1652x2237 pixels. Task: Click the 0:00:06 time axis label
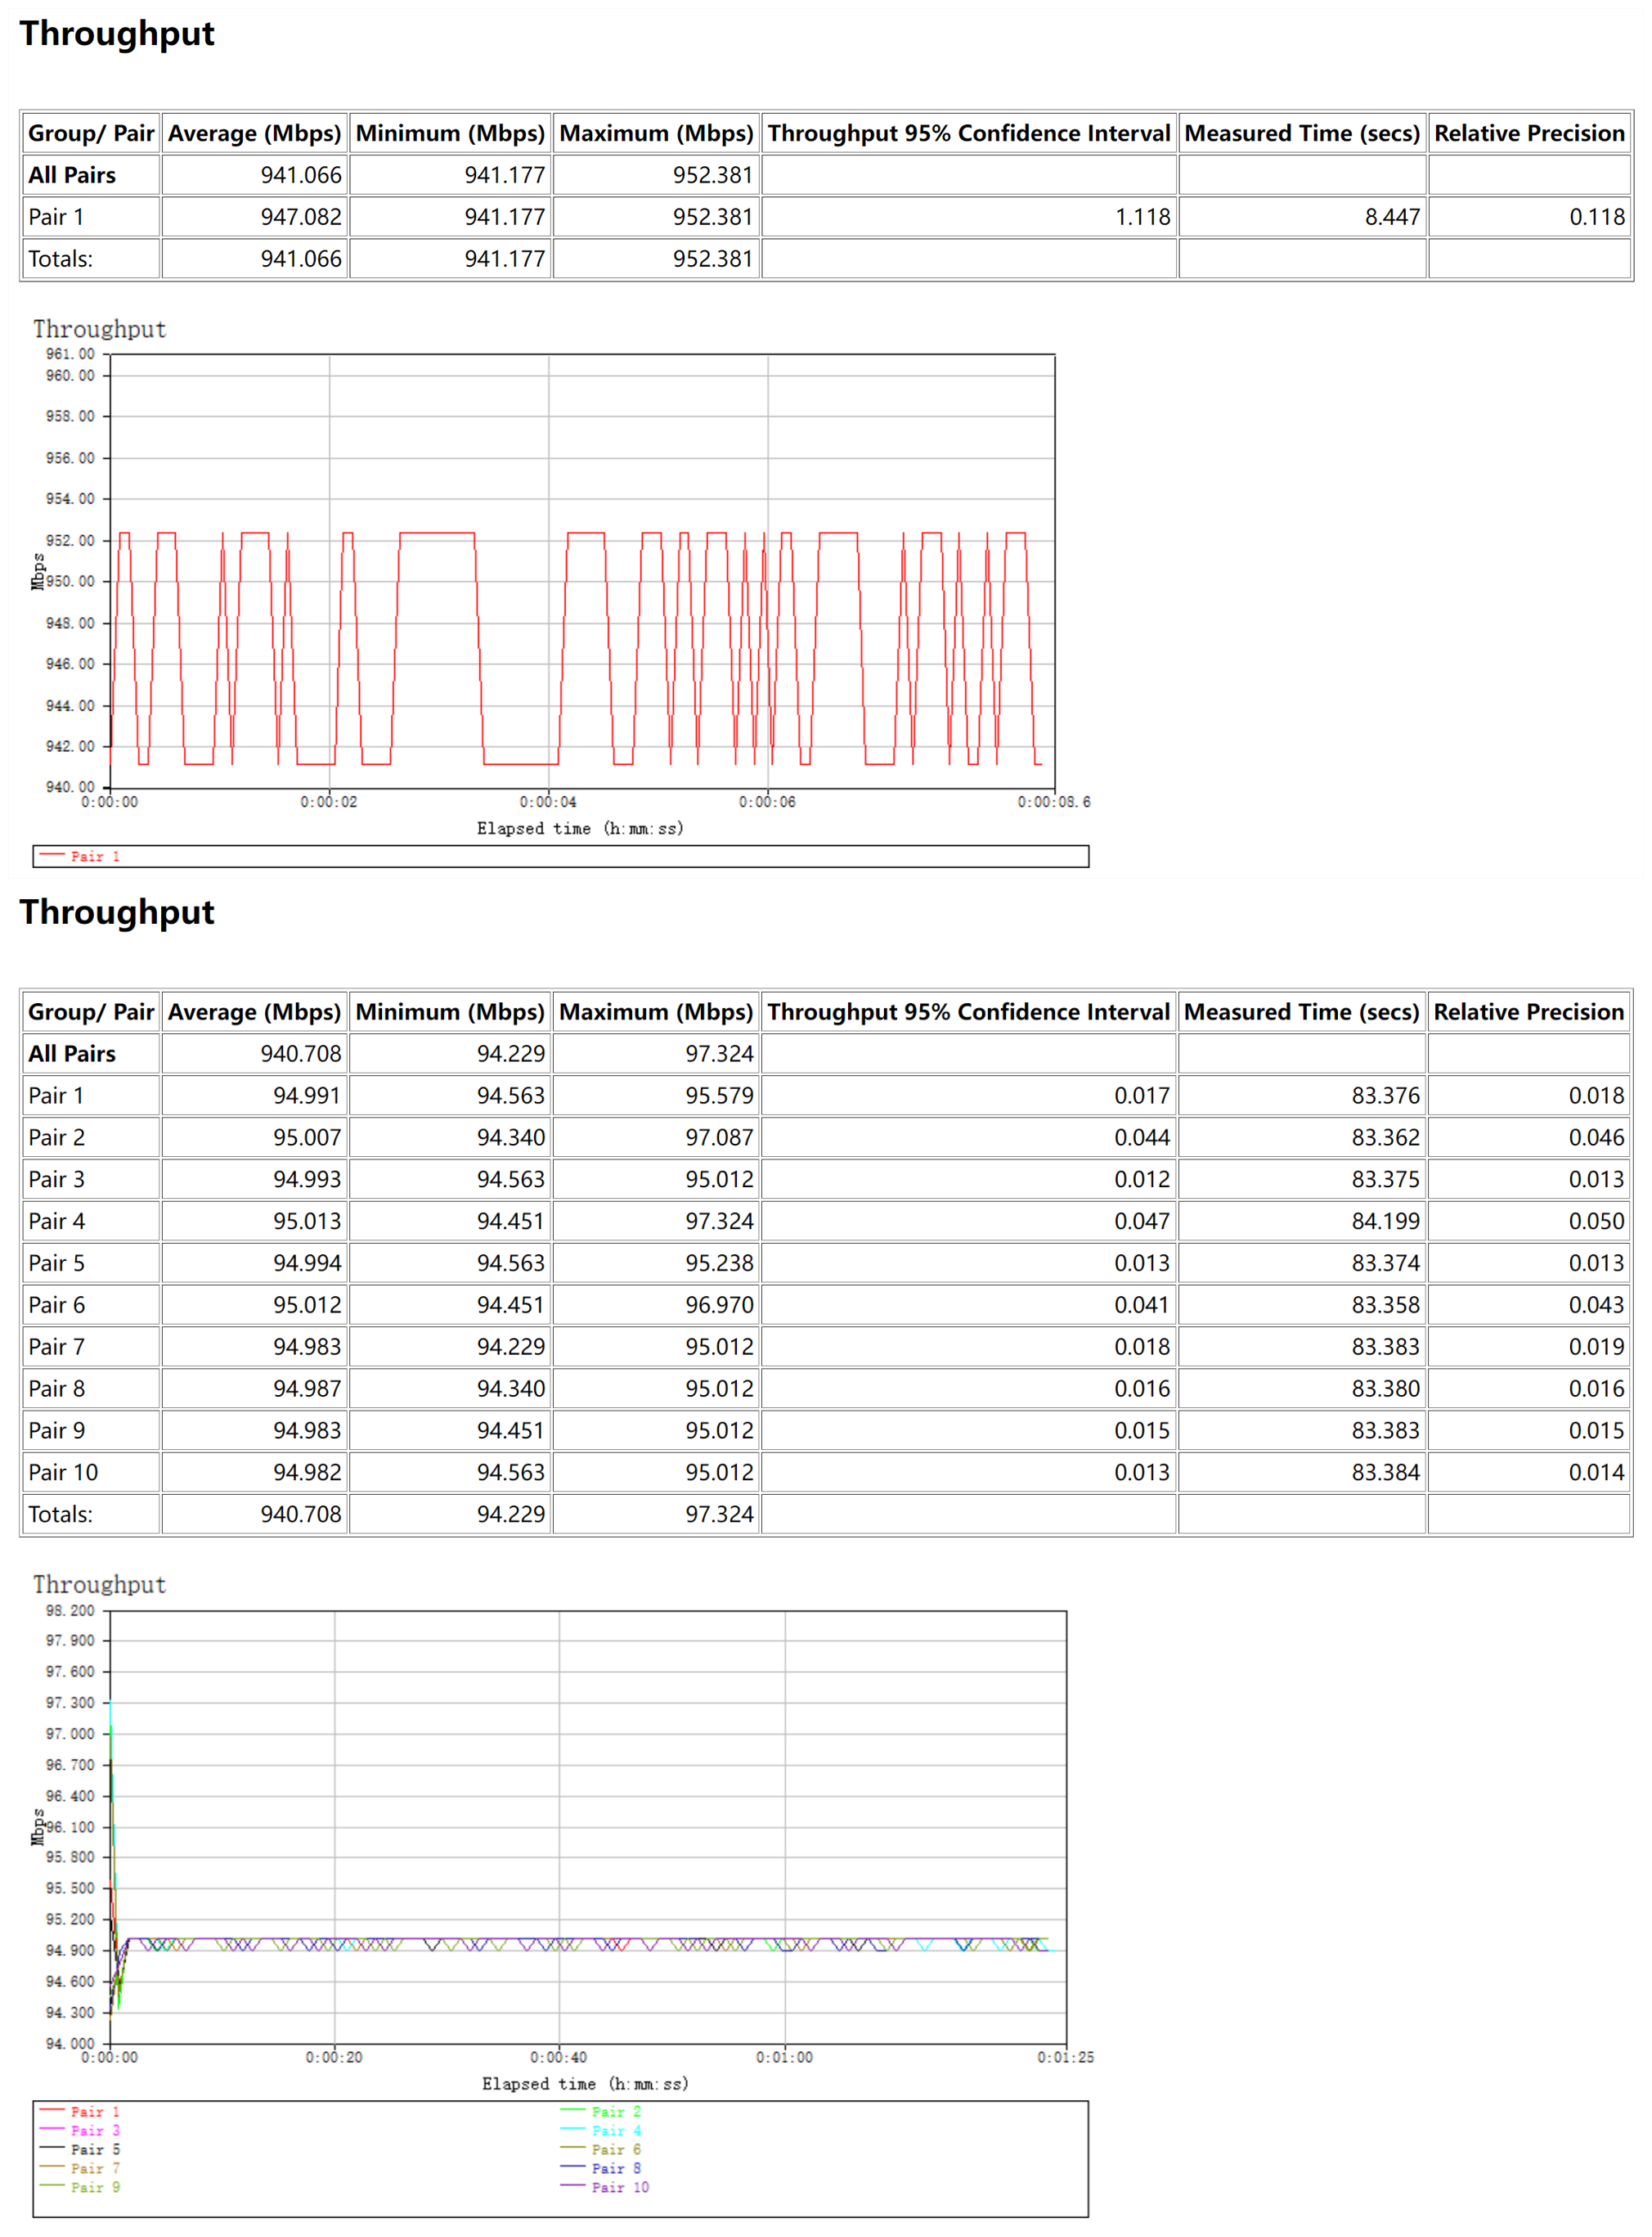pos(768,803)
